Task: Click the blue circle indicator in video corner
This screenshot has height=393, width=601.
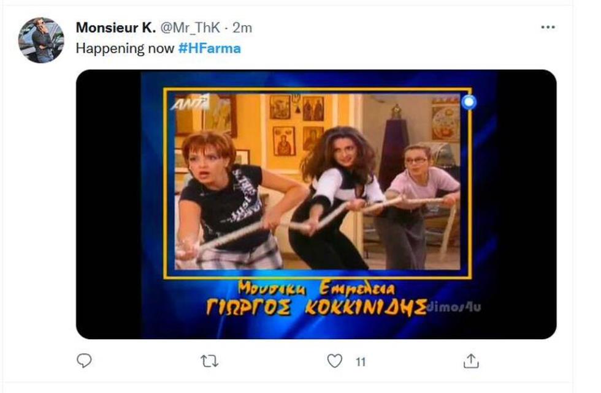Action: [469, 102]
